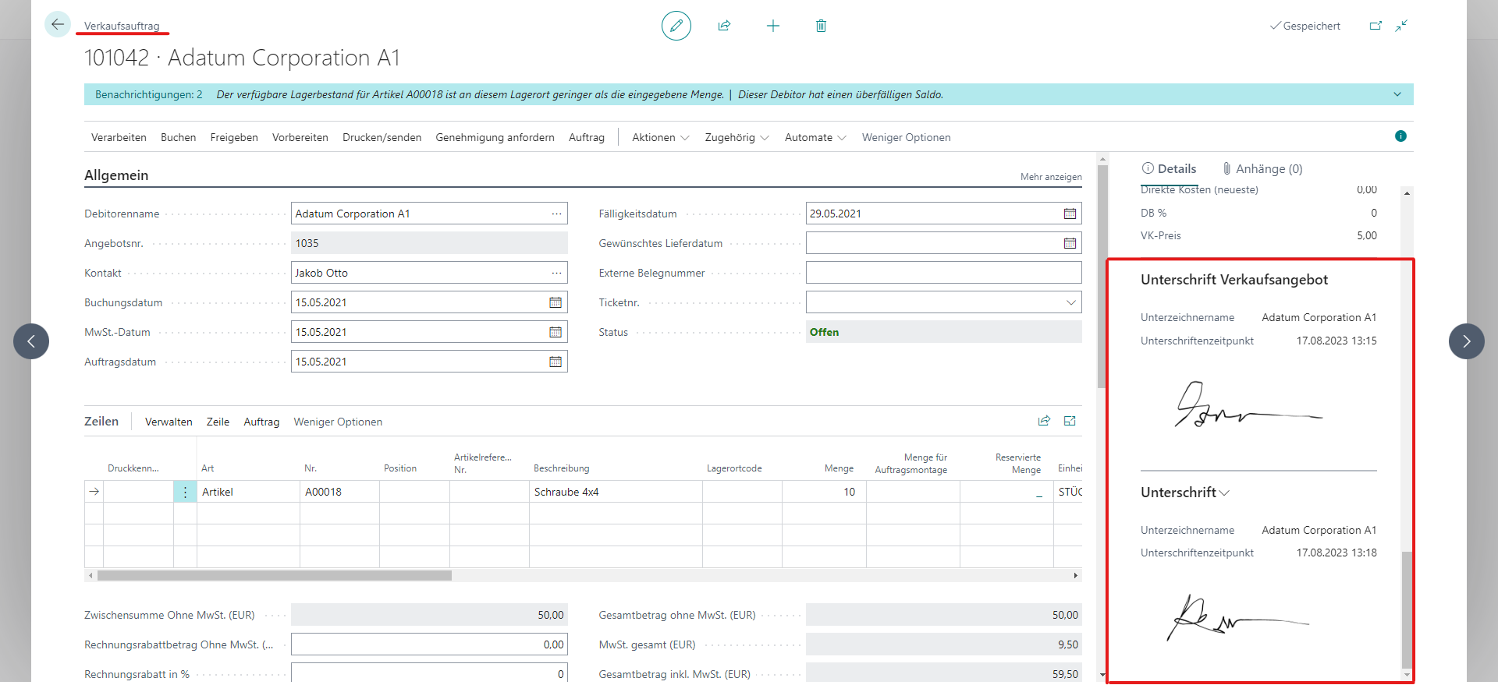Image resolution: width=1498 pixels, height=685 pixels.
Task: Click the plus icon to create new
Action: [772, 26]
